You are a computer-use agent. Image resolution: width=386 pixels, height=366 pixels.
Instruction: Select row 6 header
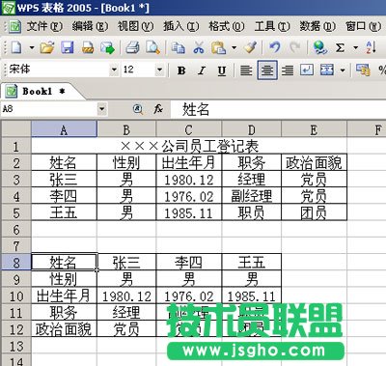(16, 230)
